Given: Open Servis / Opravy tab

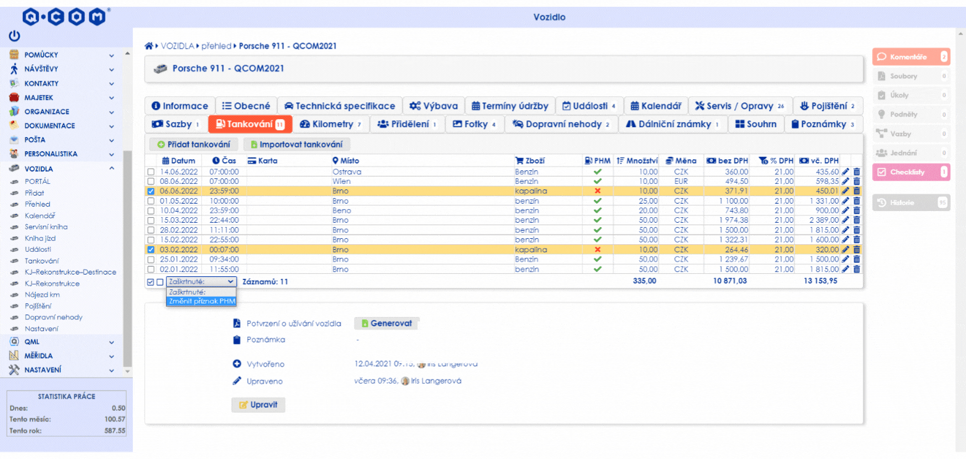Looking at the screenshot, I should click(739, 106).
